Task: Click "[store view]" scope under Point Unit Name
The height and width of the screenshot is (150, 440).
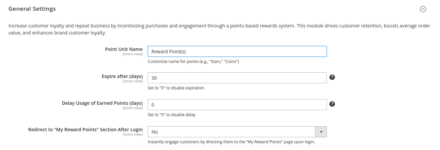Action: coord(133,54)
